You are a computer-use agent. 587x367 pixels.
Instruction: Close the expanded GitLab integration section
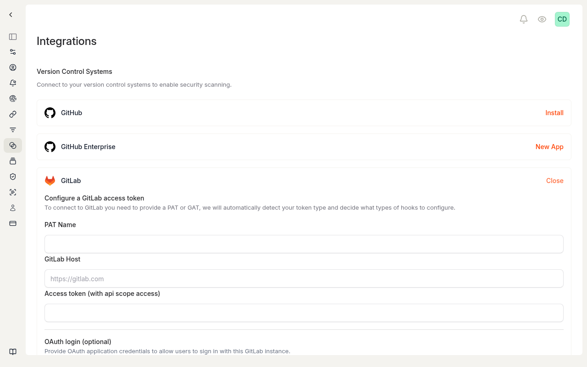[x=554, y=180]
